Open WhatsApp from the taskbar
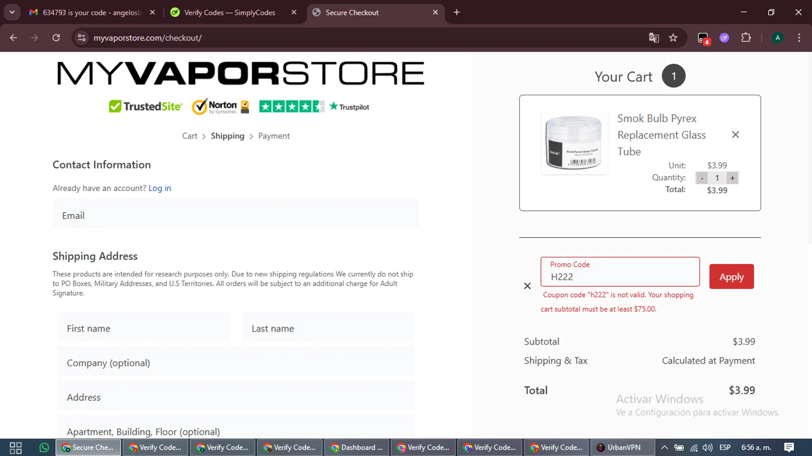The image size is (812, 456). point(44,447)
